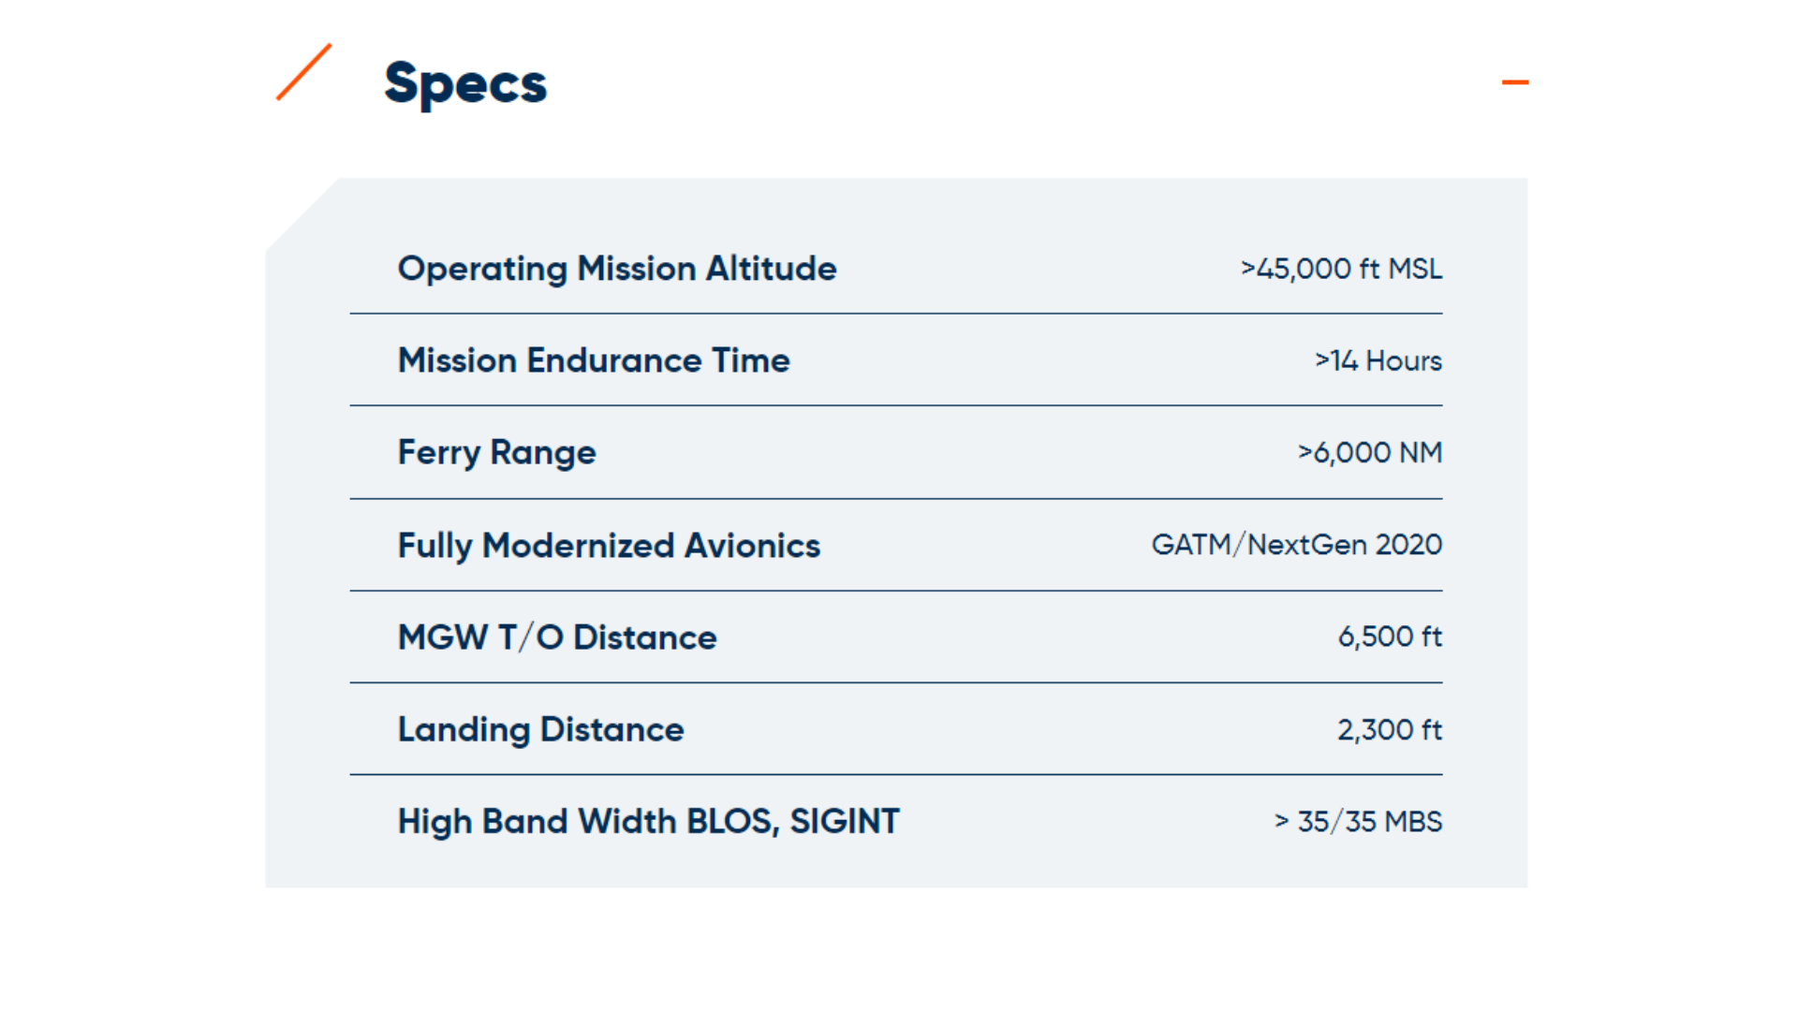
Task: Click the 2,300 ft value
Action: coord(1390,729)
